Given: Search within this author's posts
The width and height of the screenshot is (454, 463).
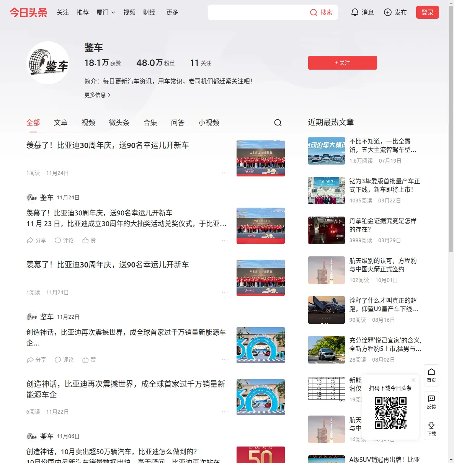Looking at the screenshot, I should click(x=278, y=122).
